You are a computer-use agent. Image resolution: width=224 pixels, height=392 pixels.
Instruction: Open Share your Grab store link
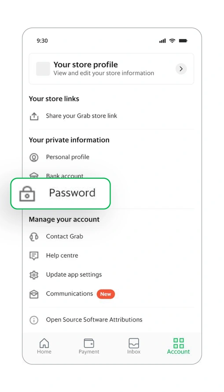[x=81, y=116]
